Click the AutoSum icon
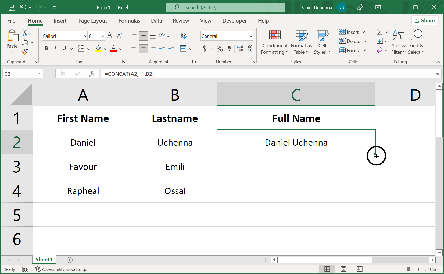444x274 pixels. pyautogui.click(x=380, y=32)
